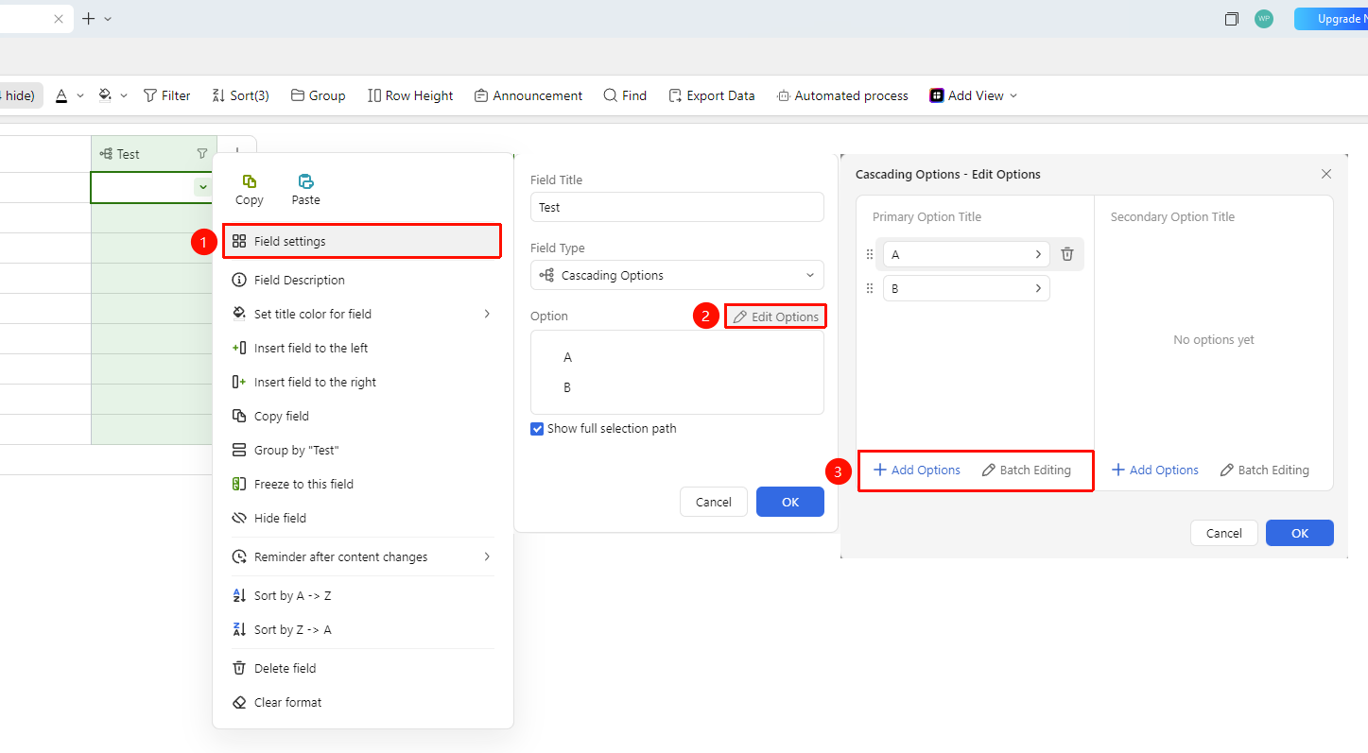Click the Edit Options button
The width and height of the screenshot is (1368, 753).
coord(775,317)
